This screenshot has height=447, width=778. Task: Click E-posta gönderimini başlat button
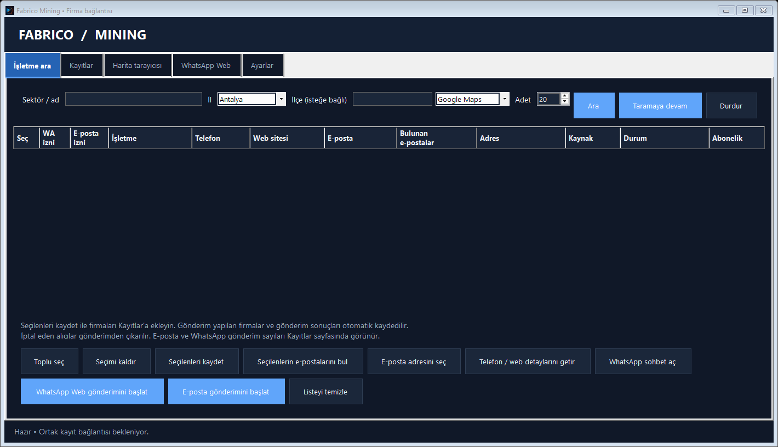[x=226, y=392]
